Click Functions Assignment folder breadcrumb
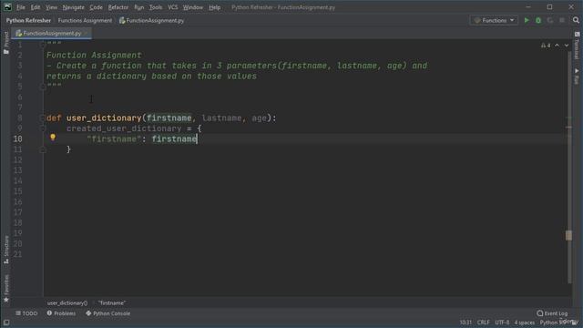Viewport: 583px width, 328px height. [x=85, y=20]
